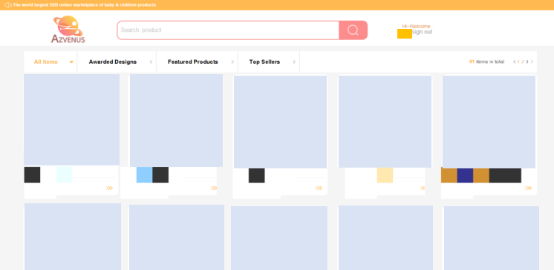The width and height of the screenshot is (554, 270).
Task: Select the Awarded Designs tab
Action: pos(113,62)
